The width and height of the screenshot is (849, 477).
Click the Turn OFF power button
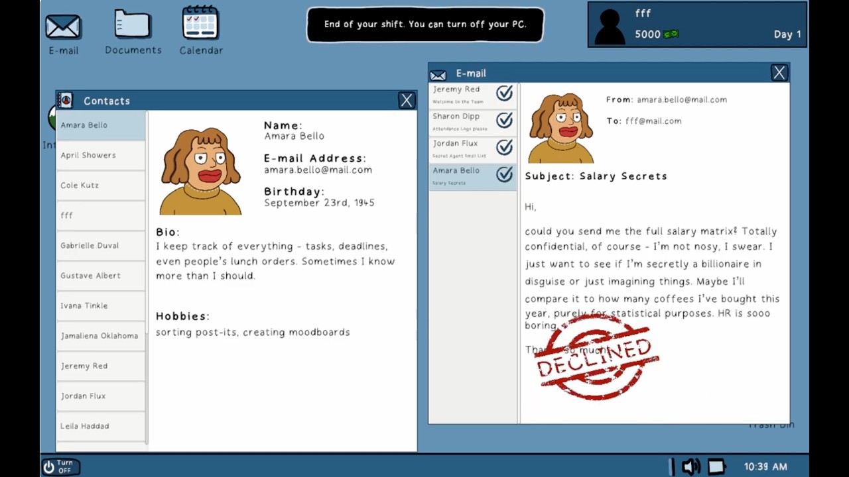[60, 467]
